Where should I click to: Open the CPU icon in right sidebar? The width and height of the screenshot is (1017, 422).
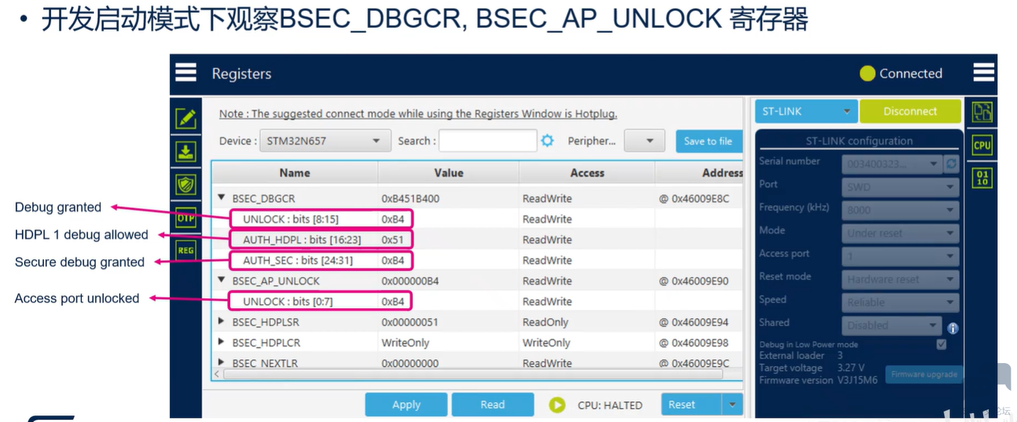pos(982,145)
